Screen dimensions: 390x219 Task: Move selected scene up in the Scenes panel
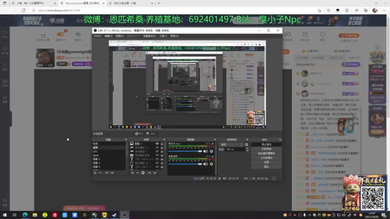pos(107,173)
